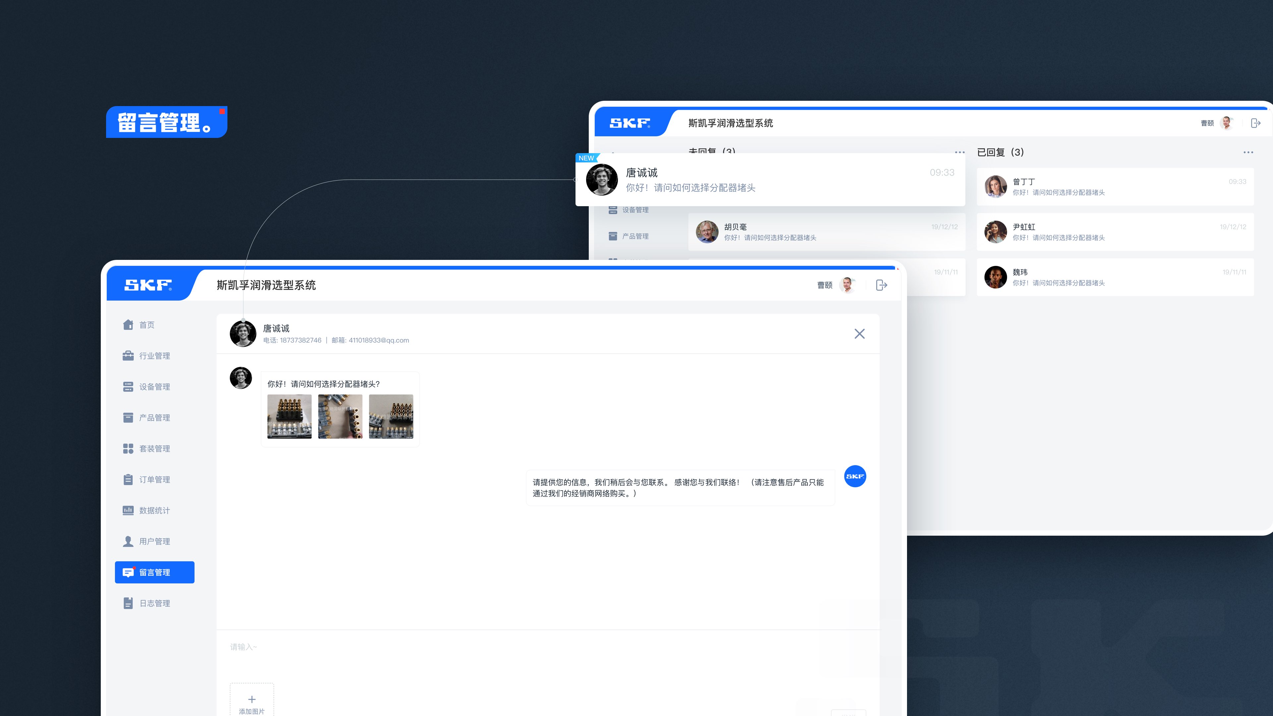Click 设备管理 in back window sidebar
The image size is (1273, 716).
tap(629, 209)
